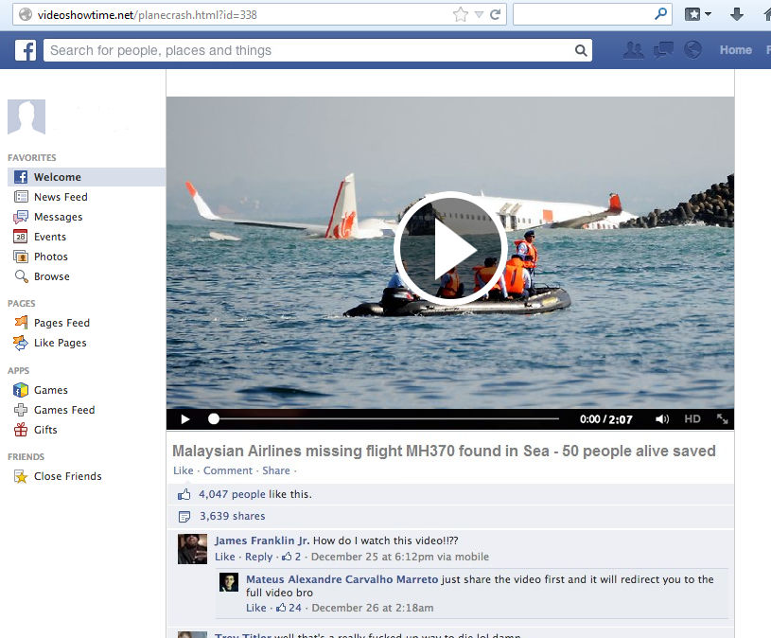Bookmark page with star icon in address bar
The height and width of the screenshot is (638, 771).
(461, 14)
